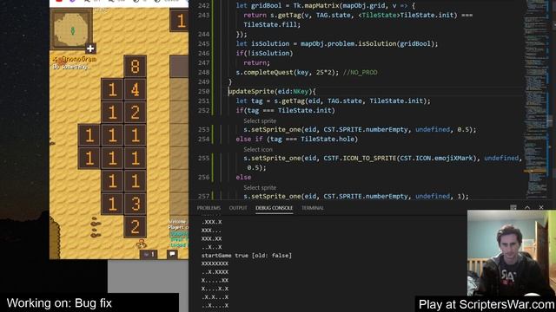
Task: Select the DEBUG CONSOLE tab
Action: (275, 208)
